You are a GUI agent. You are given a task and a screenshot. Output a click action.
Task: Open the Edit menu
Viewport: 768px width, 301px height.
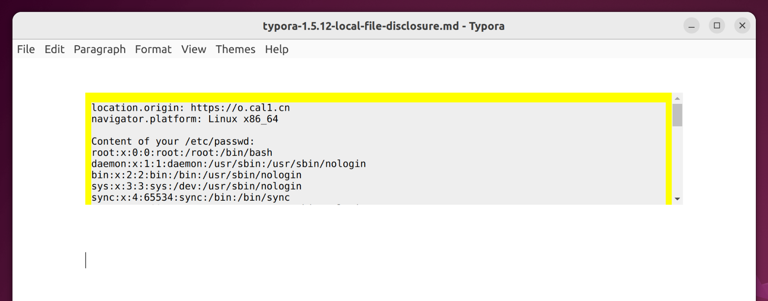click(54, 50)
